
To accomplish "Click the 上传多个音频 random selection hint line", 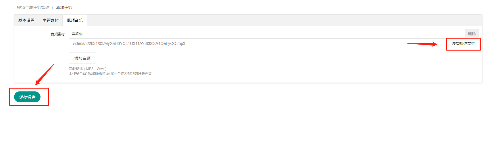I will (x=110, y=73).
